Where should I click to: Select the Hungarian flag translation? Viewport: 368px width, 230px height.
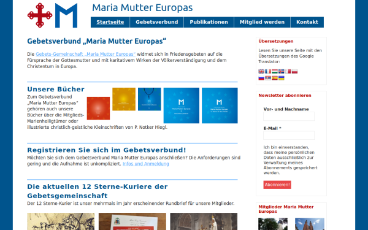(275, 71)
